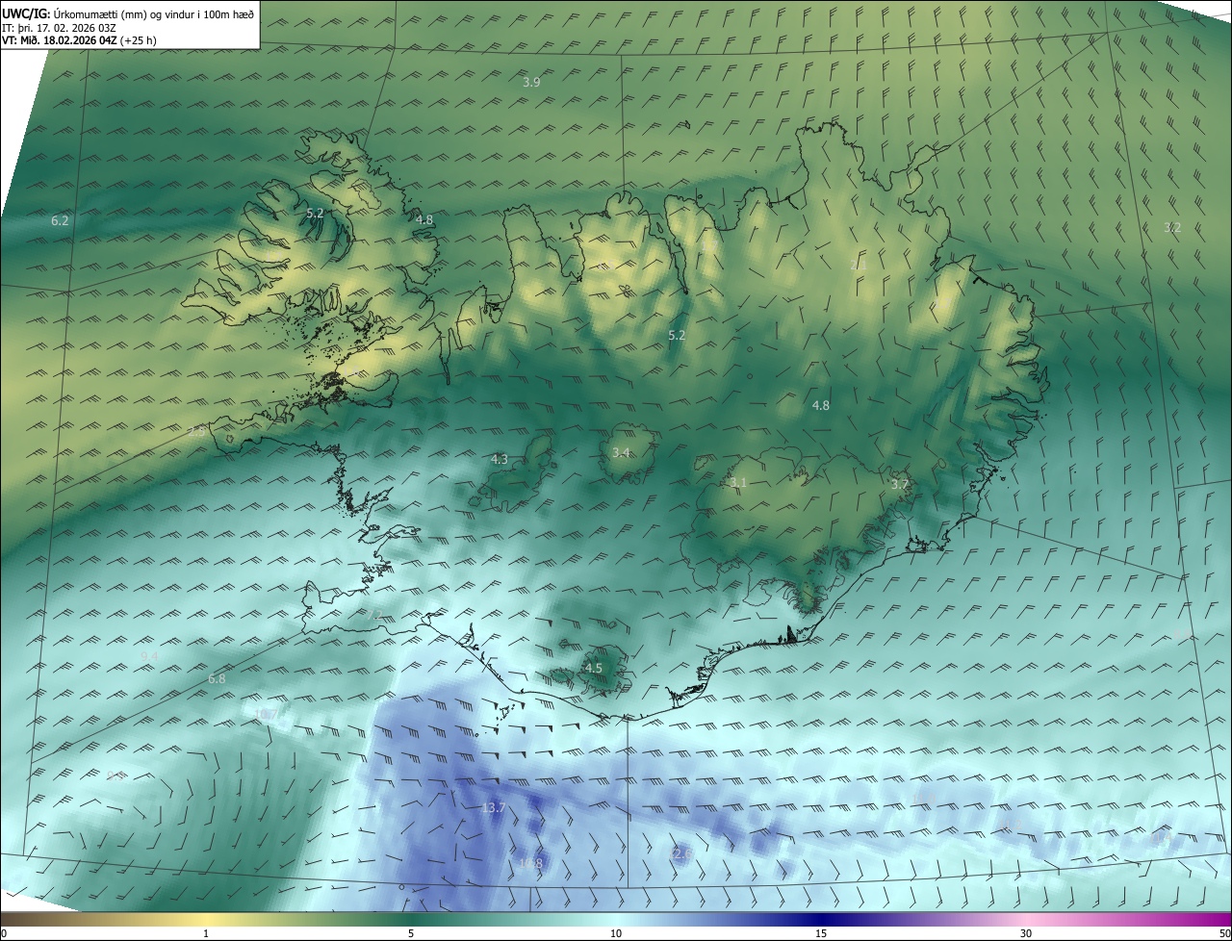The width and height of the screenshot is (1232, 941).
Task: Select the initial time line 'IT: þri. 17. 02. 2026 03Z'
Action: (59, 27)
